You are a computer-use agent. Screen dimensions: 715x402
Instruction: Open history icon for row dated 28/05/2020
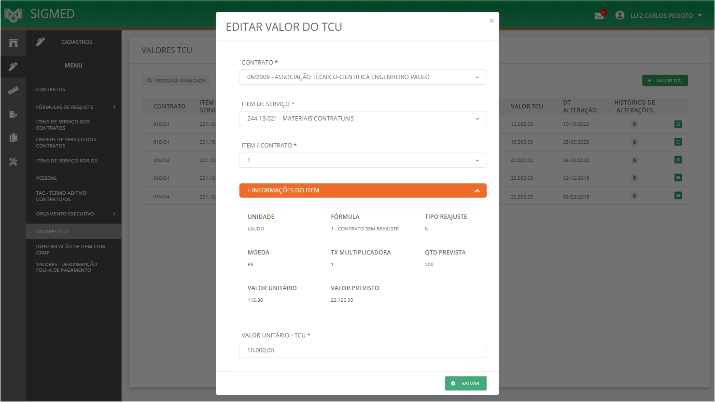coord(634,142)
